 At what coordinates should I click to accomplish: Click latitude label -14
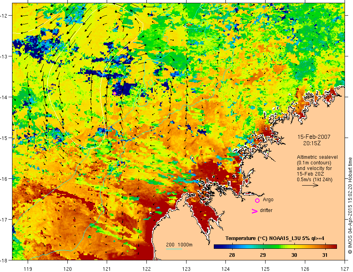(4, 97)
